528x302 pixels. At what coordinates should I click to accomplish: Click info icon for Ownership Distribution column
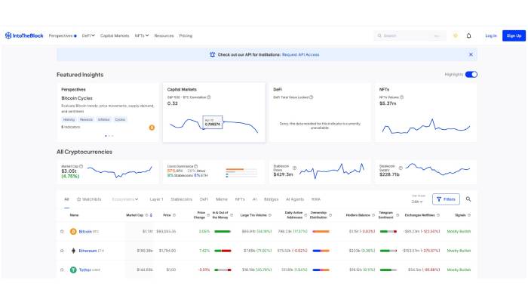[330, 215]
